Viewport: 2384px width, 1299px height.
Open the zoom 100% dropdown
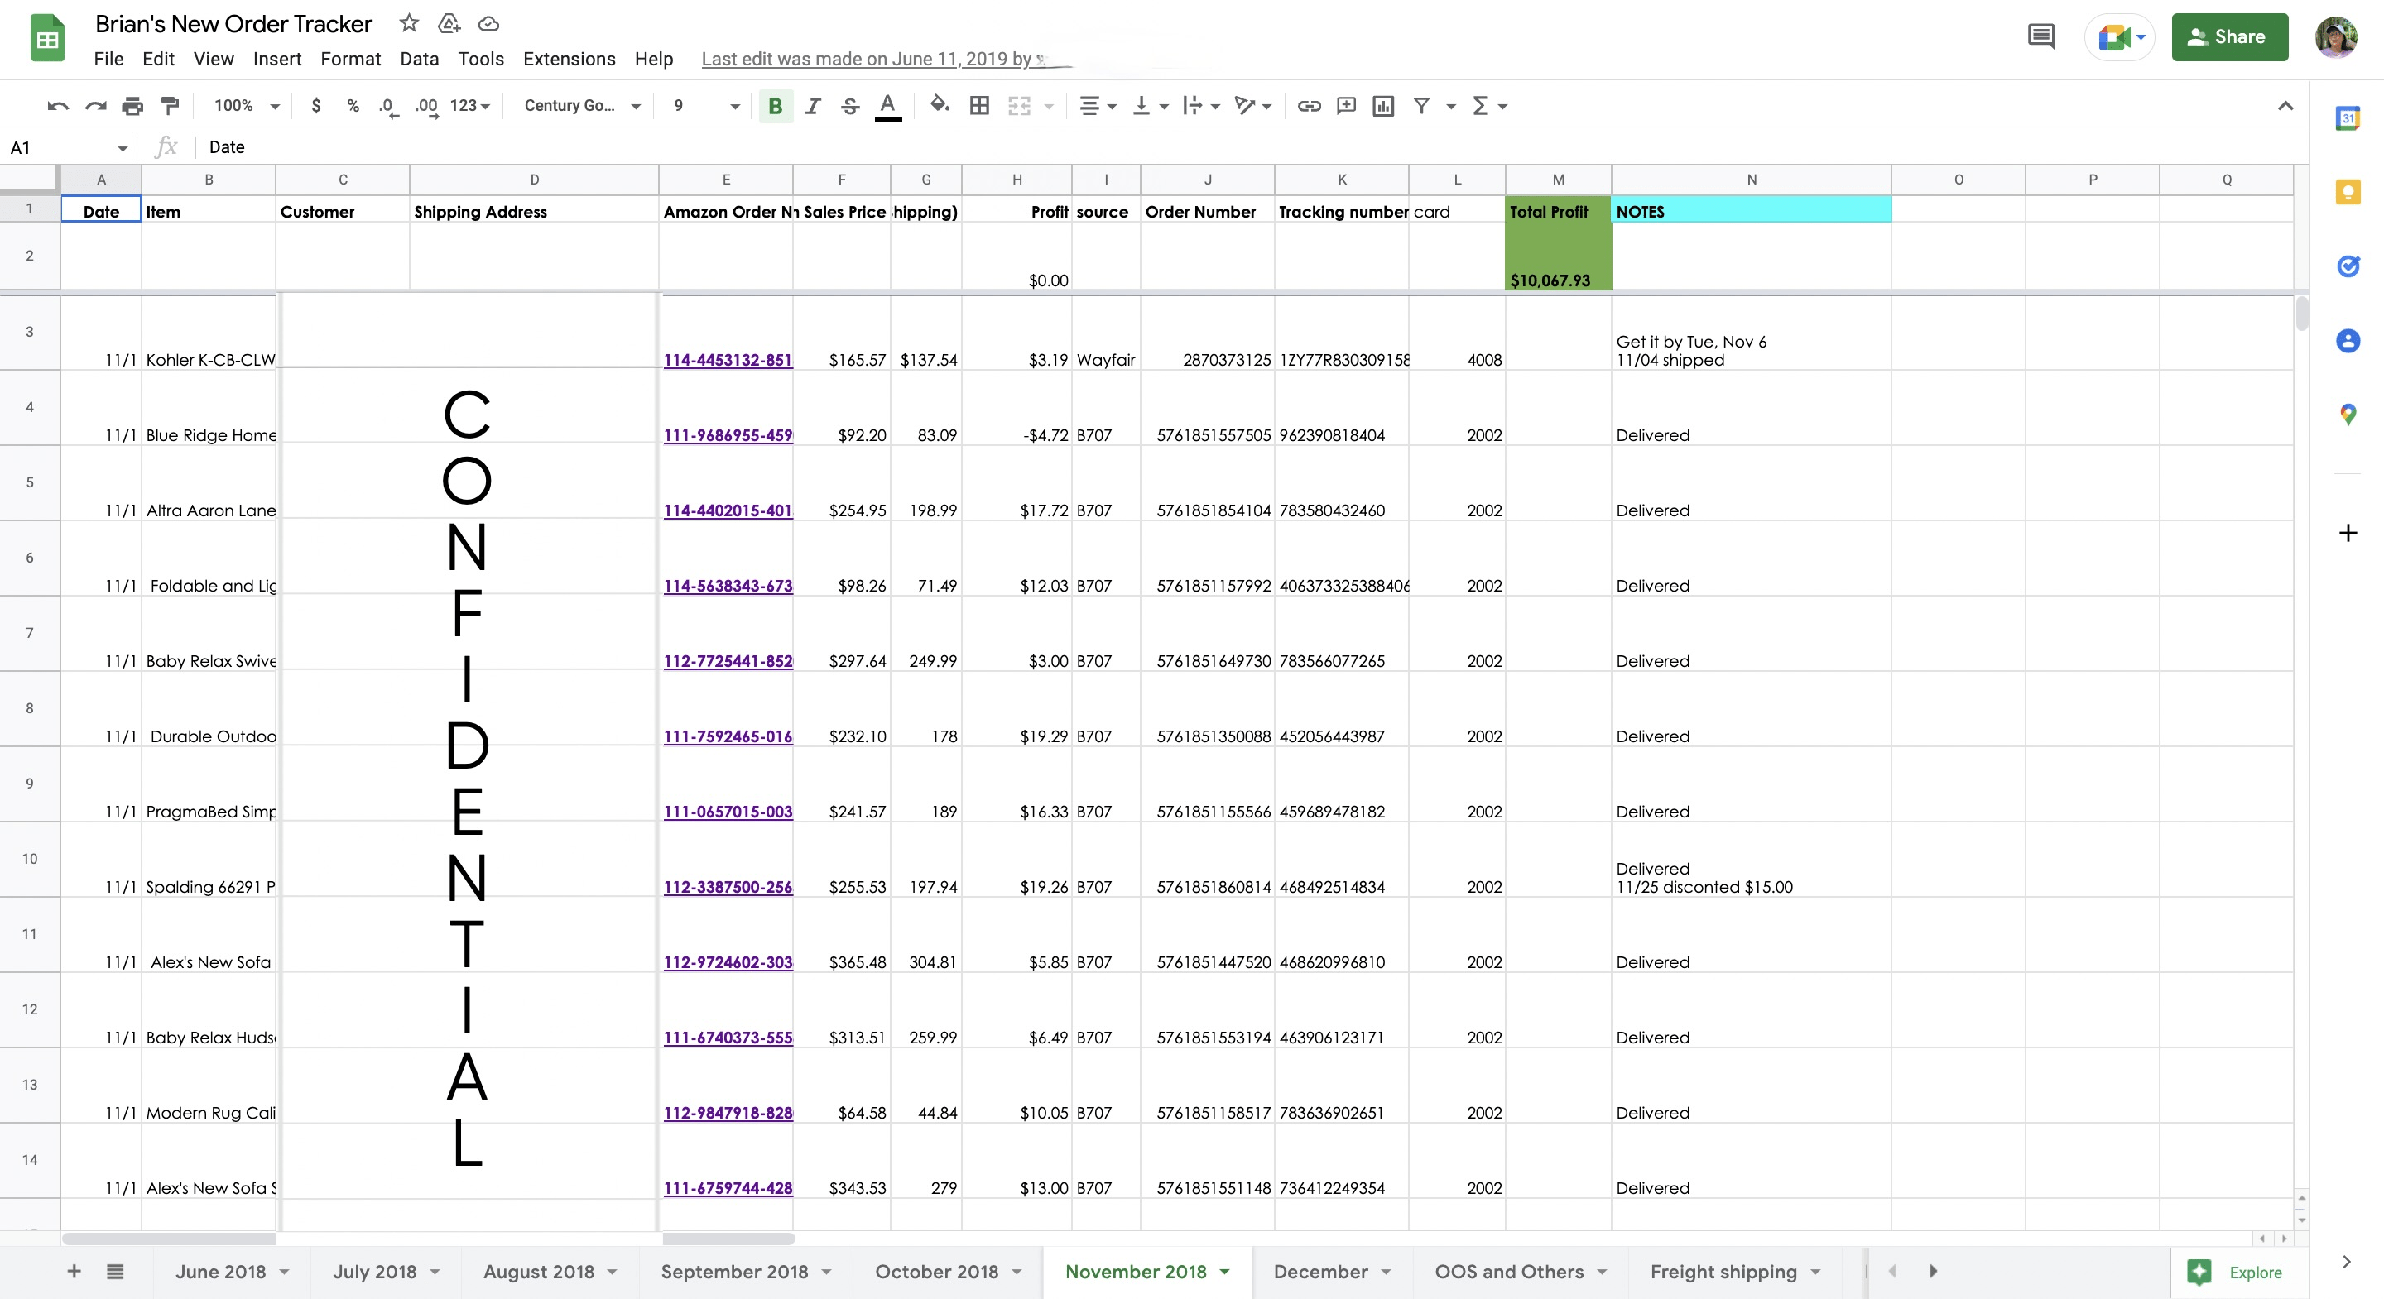point(246,105)
